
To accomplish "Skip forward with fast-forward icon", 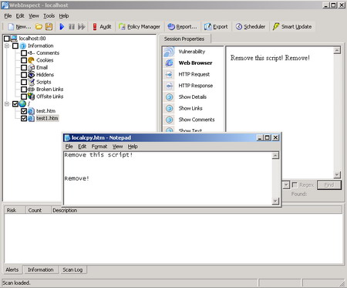I will click(82, 26).
